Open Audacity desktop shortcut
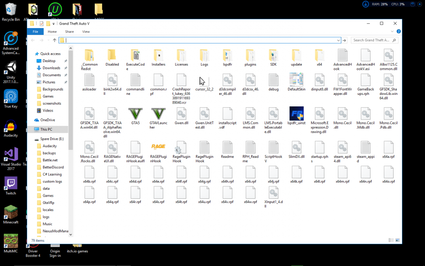The width and height of the screenshot is (425, 266). coord(11,128)
